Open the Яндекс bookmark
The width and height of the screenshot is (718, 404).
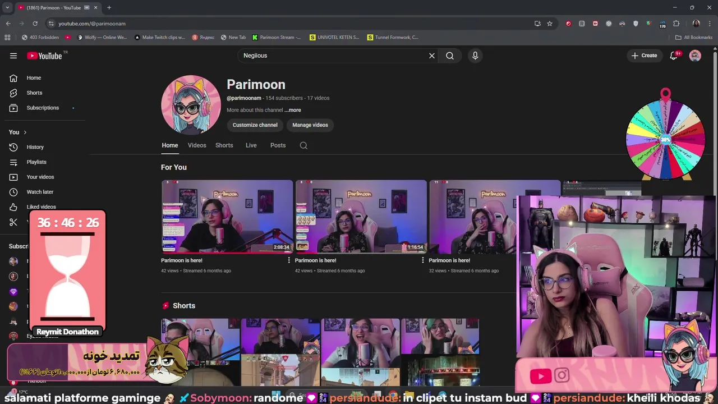[x=203, y=38]
